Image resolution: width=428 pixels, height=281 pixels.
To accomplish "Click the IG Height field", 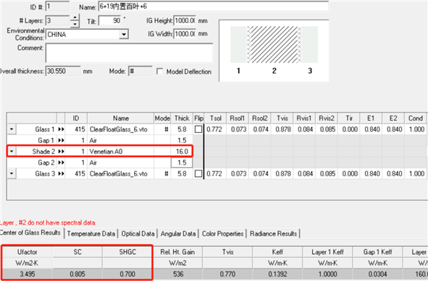I will (185, 21).
